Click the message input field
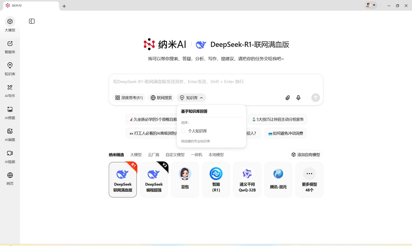 tap(216, 82)
